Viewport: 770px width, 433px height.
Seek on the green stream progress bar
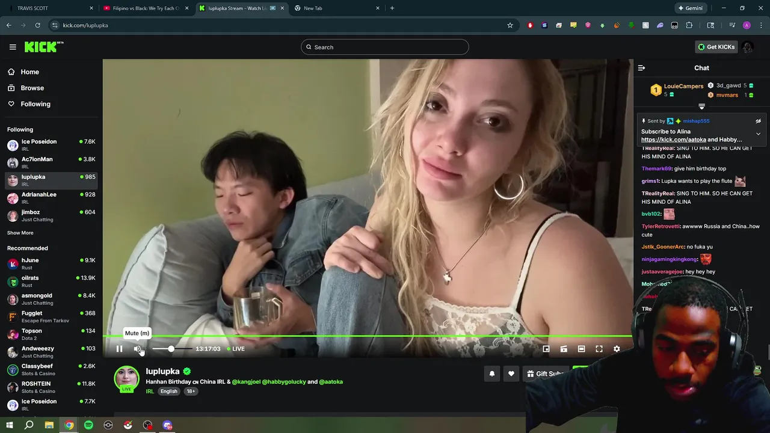point(368,336)
